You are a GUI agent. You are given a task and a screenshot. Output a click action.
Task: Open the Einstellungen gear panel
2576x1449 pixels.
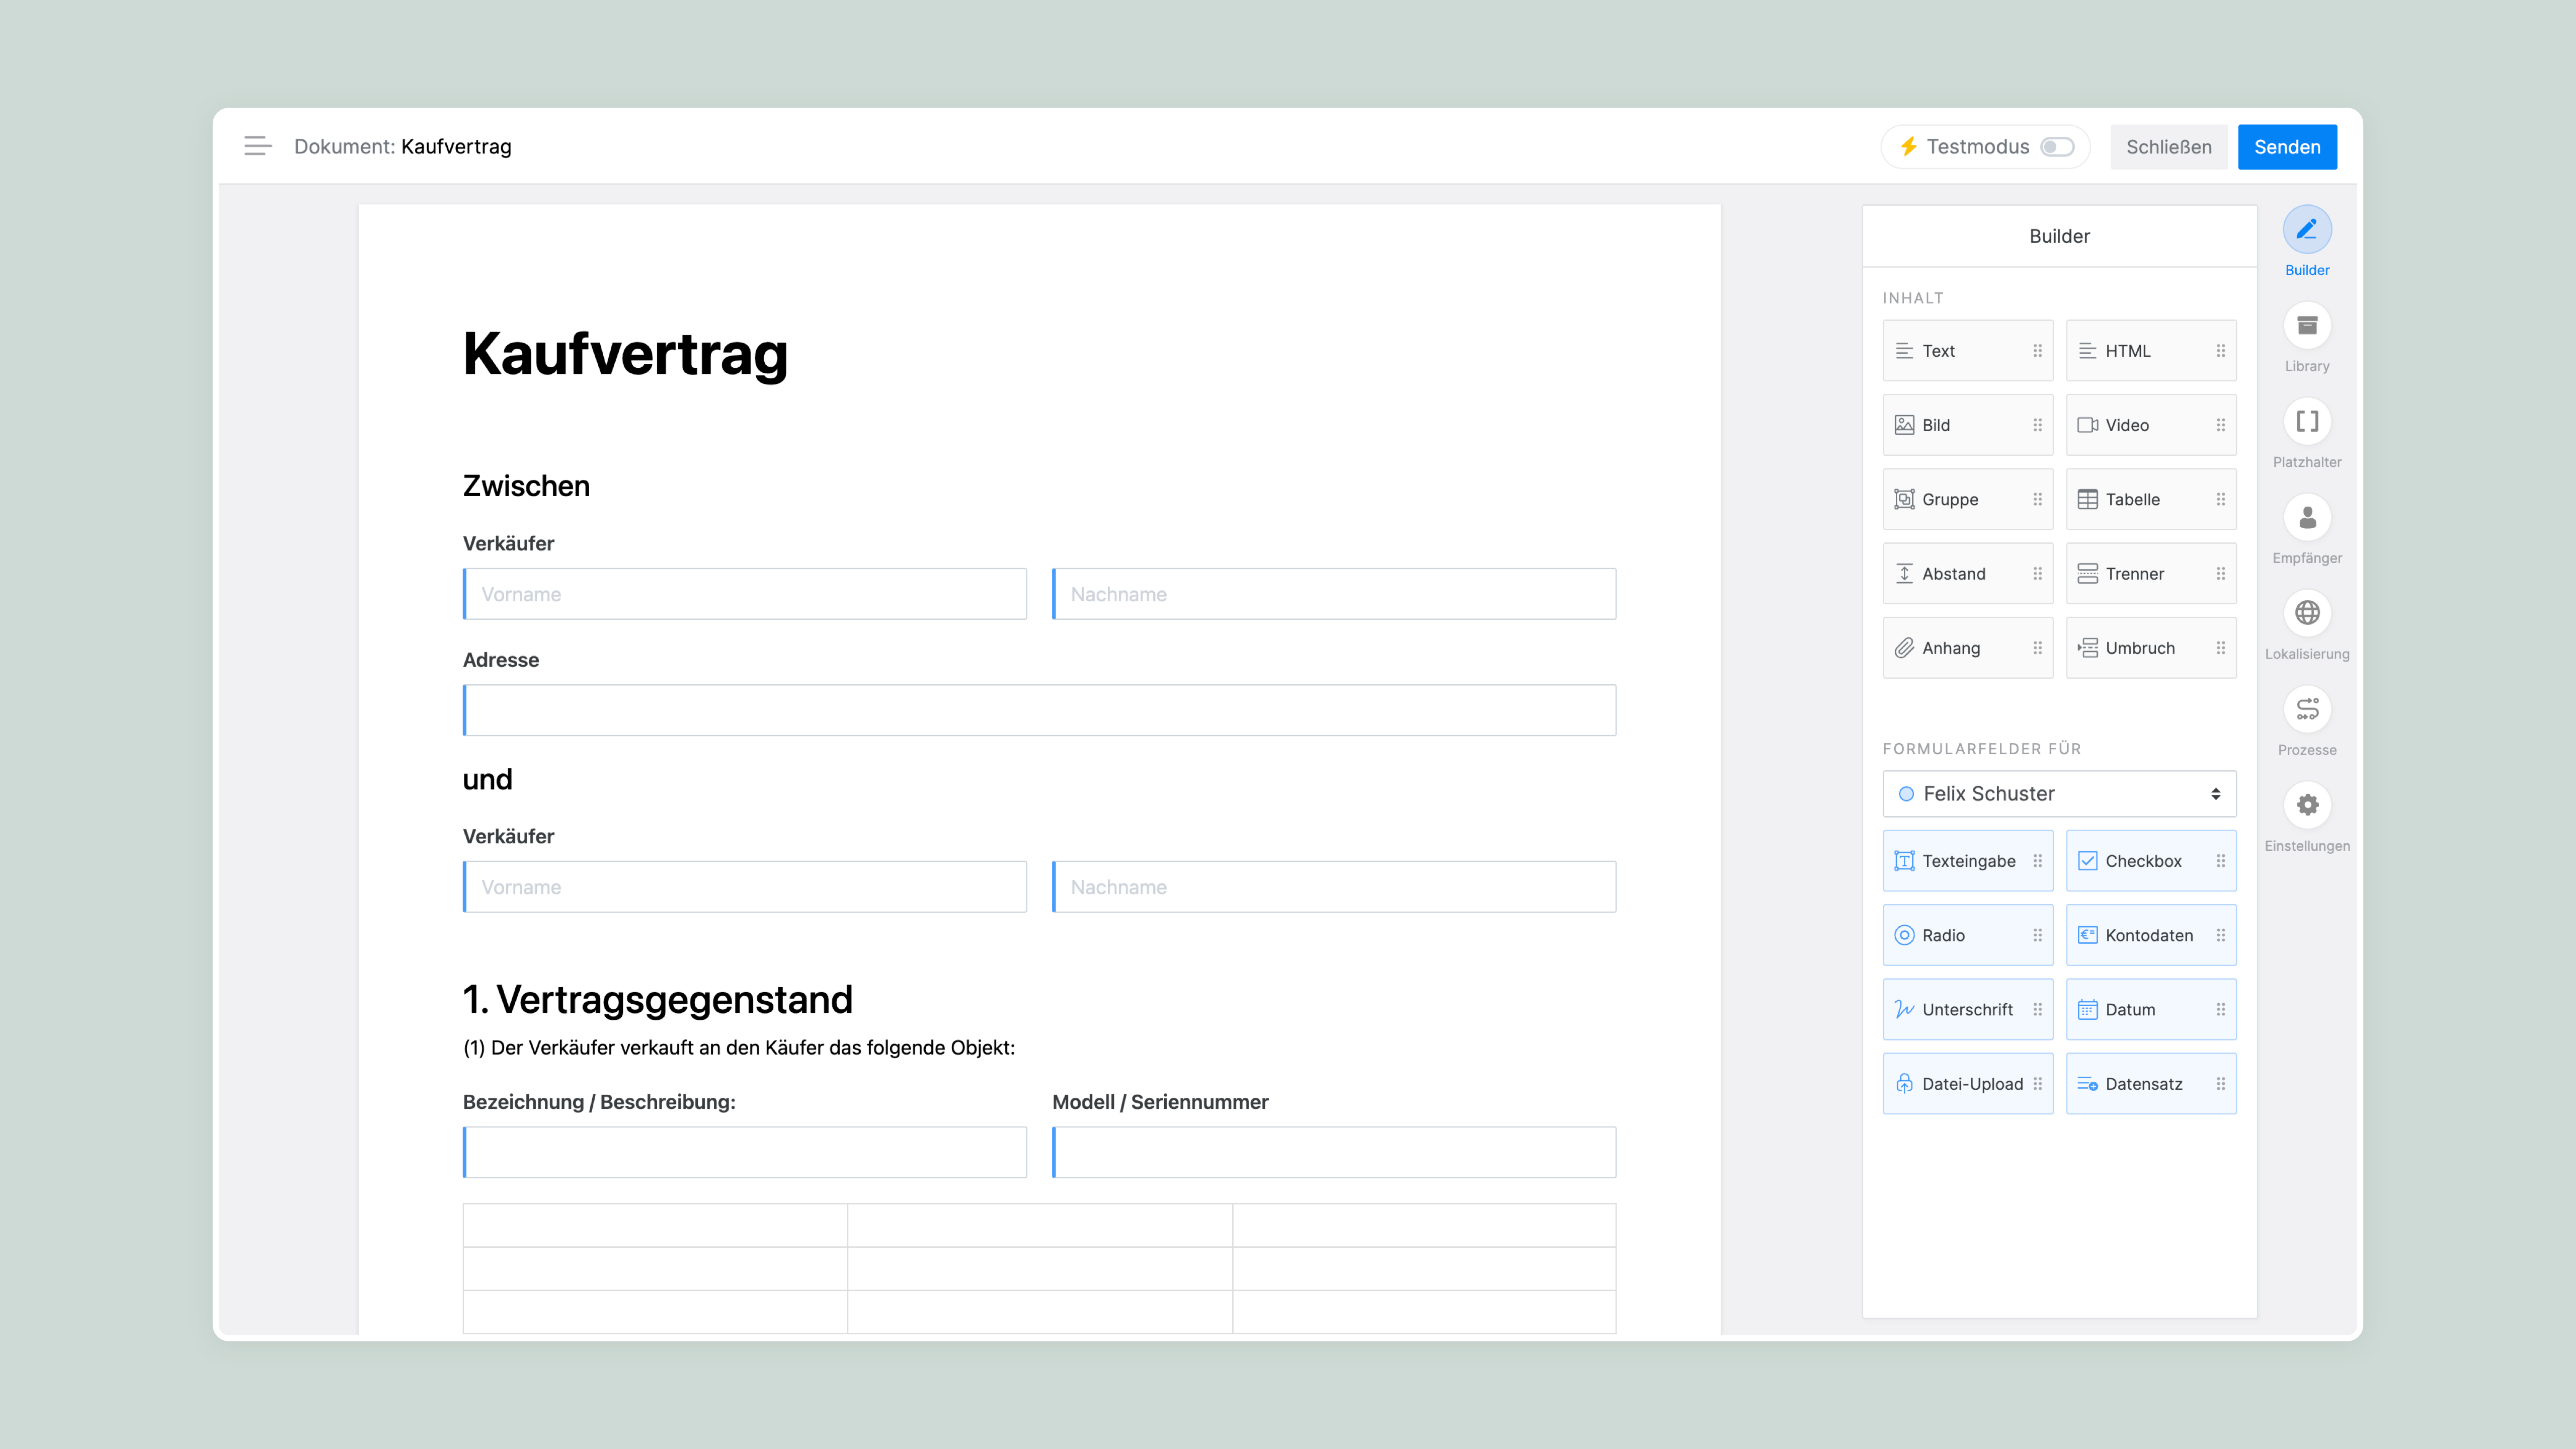coord(2307,806)
